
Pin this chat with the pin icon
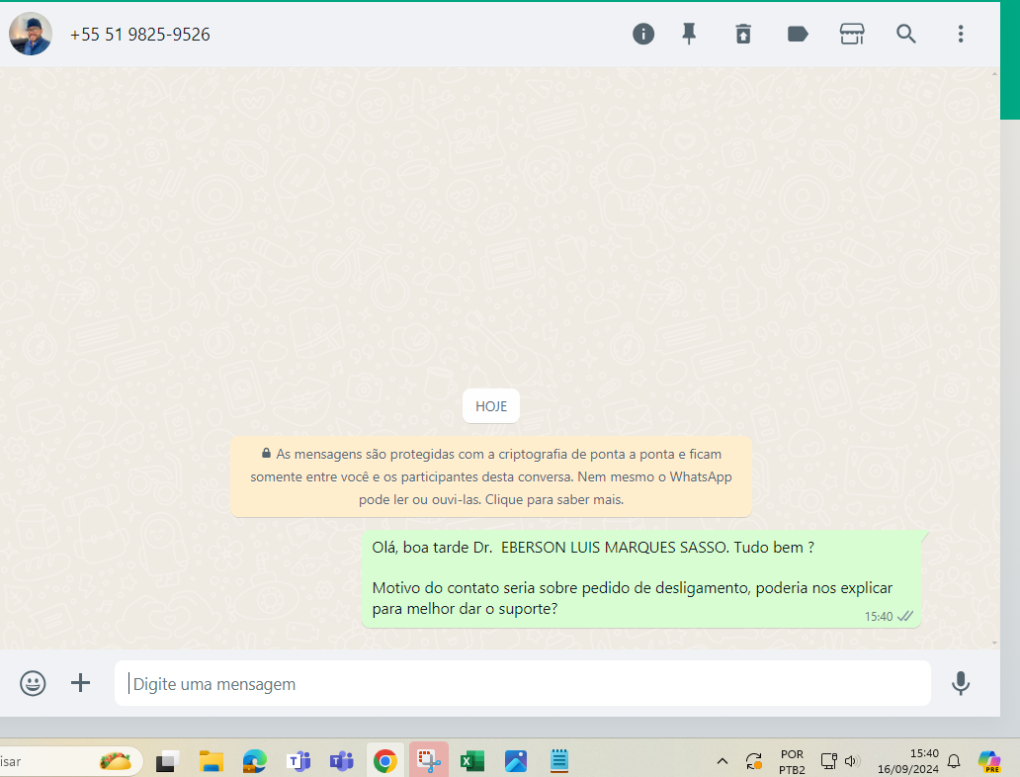pyautogui.click(x=689, y=34)
